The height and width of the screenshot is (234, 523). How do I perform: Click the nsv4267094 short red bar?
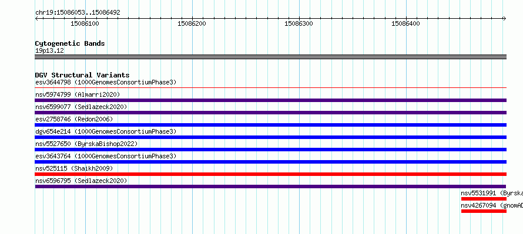(484, 211)
